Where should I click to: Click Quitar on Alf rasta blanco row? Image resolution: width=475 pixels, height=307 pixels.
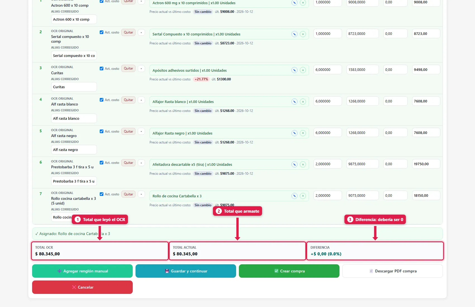128,100
